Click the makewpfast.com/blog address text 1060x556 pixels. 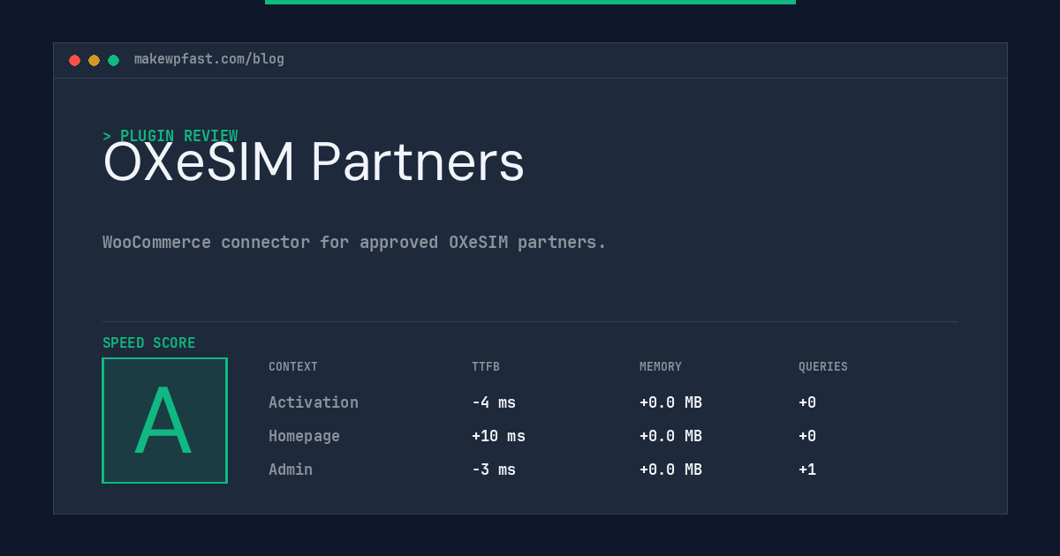tap(209, 59)
